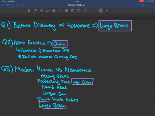The height and width of the screenshot is (116, 155).
Task: Choose the dot pointer style
Action: (x=101, y=11)
